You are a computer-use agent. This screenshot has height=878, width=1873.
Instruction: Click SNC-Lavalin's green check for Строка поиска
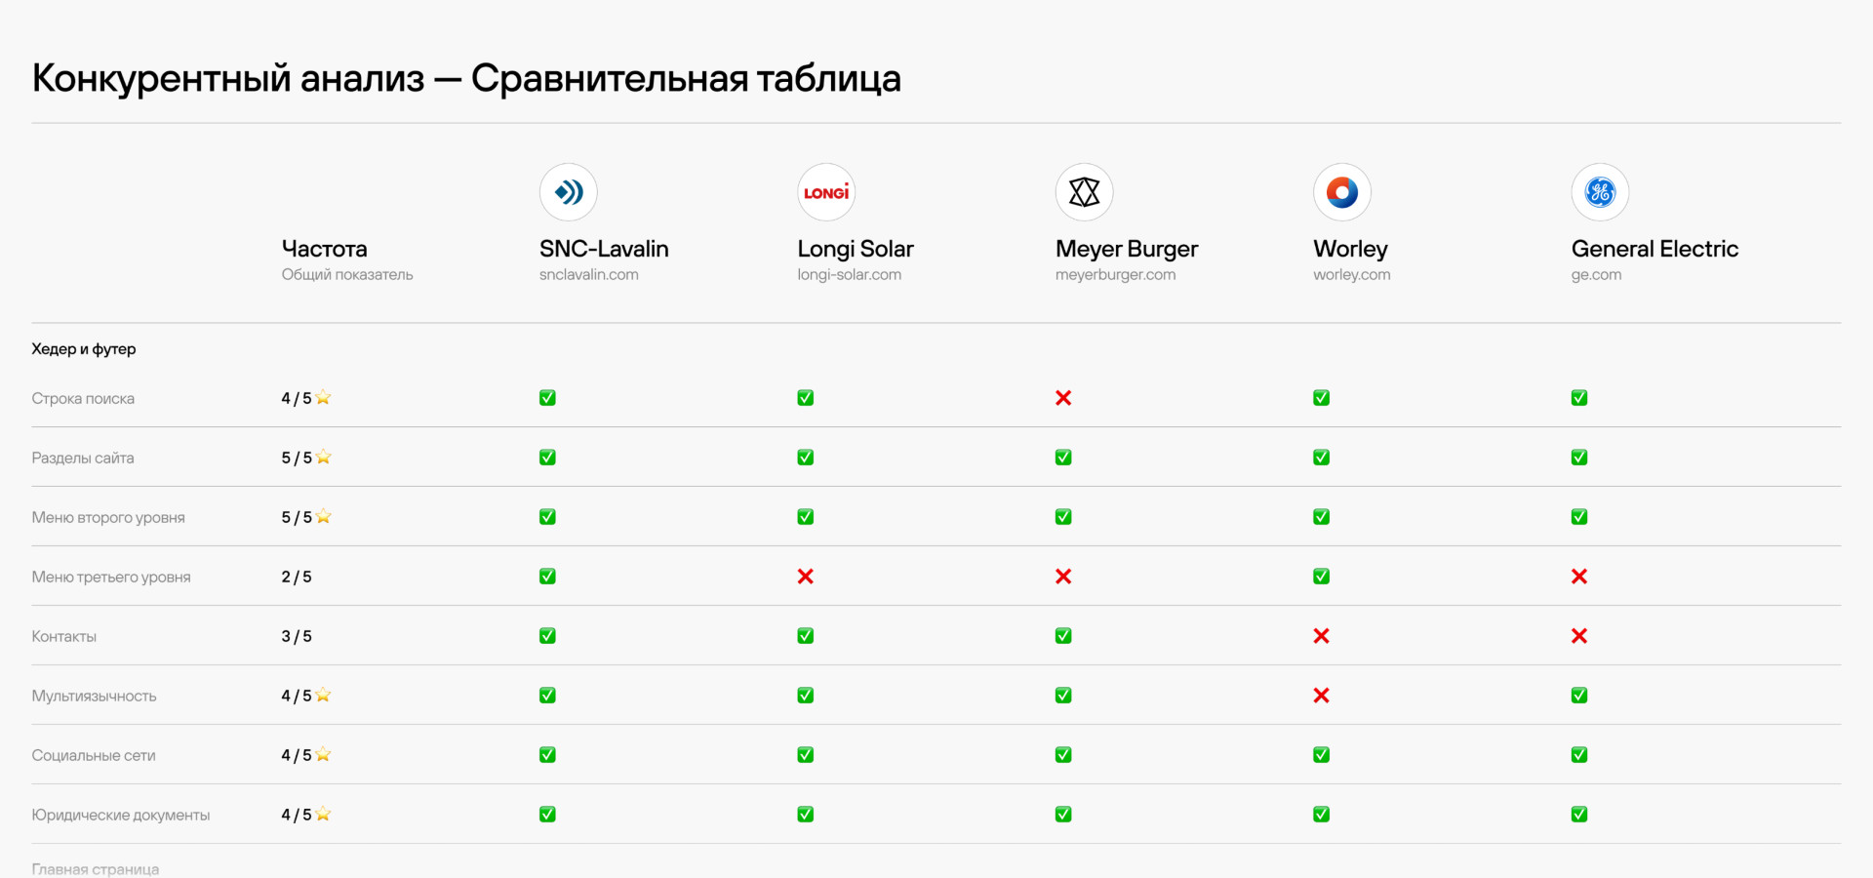[547, 398]
